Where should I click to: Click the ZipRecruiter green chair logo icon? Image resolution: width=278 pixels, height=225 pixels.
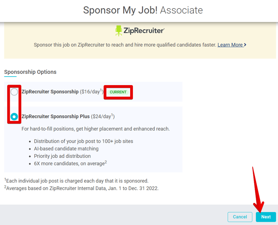pos(118,31)
